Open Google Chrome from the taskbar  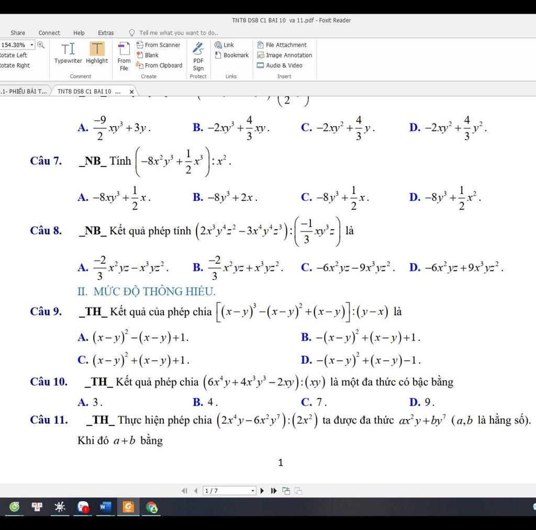coord(151,506)
